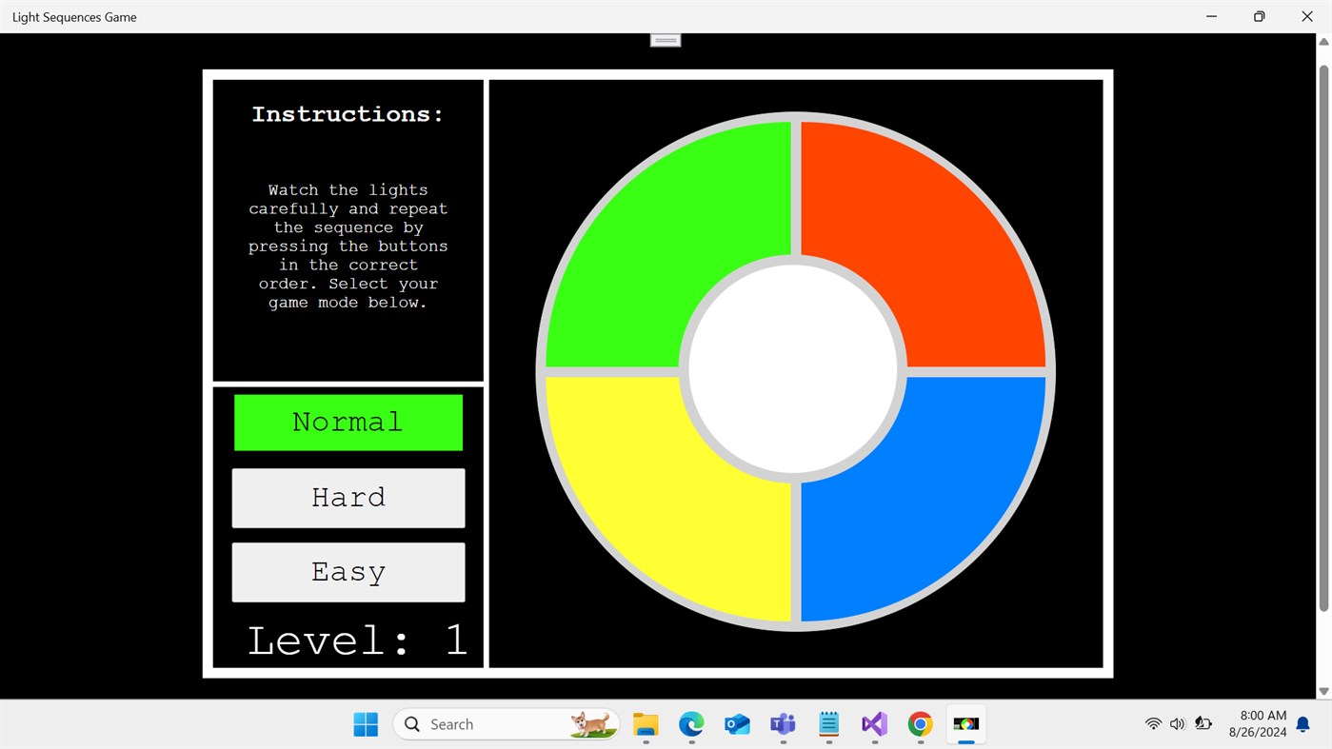This screenshot has height=749, width=1332.
Task: Open File Explorer from taskbar
Action: [x=645, y=723]
